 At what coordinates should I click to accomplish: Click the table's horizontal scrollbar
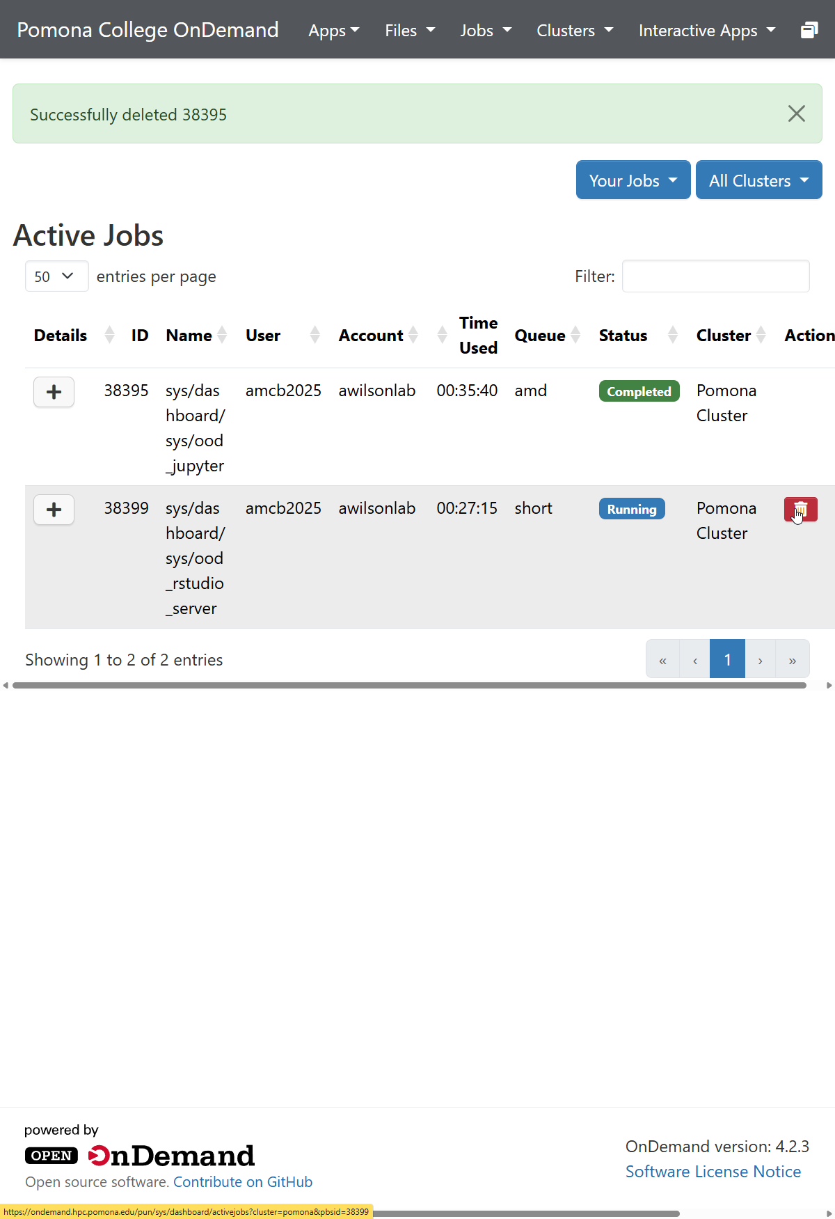409,686
